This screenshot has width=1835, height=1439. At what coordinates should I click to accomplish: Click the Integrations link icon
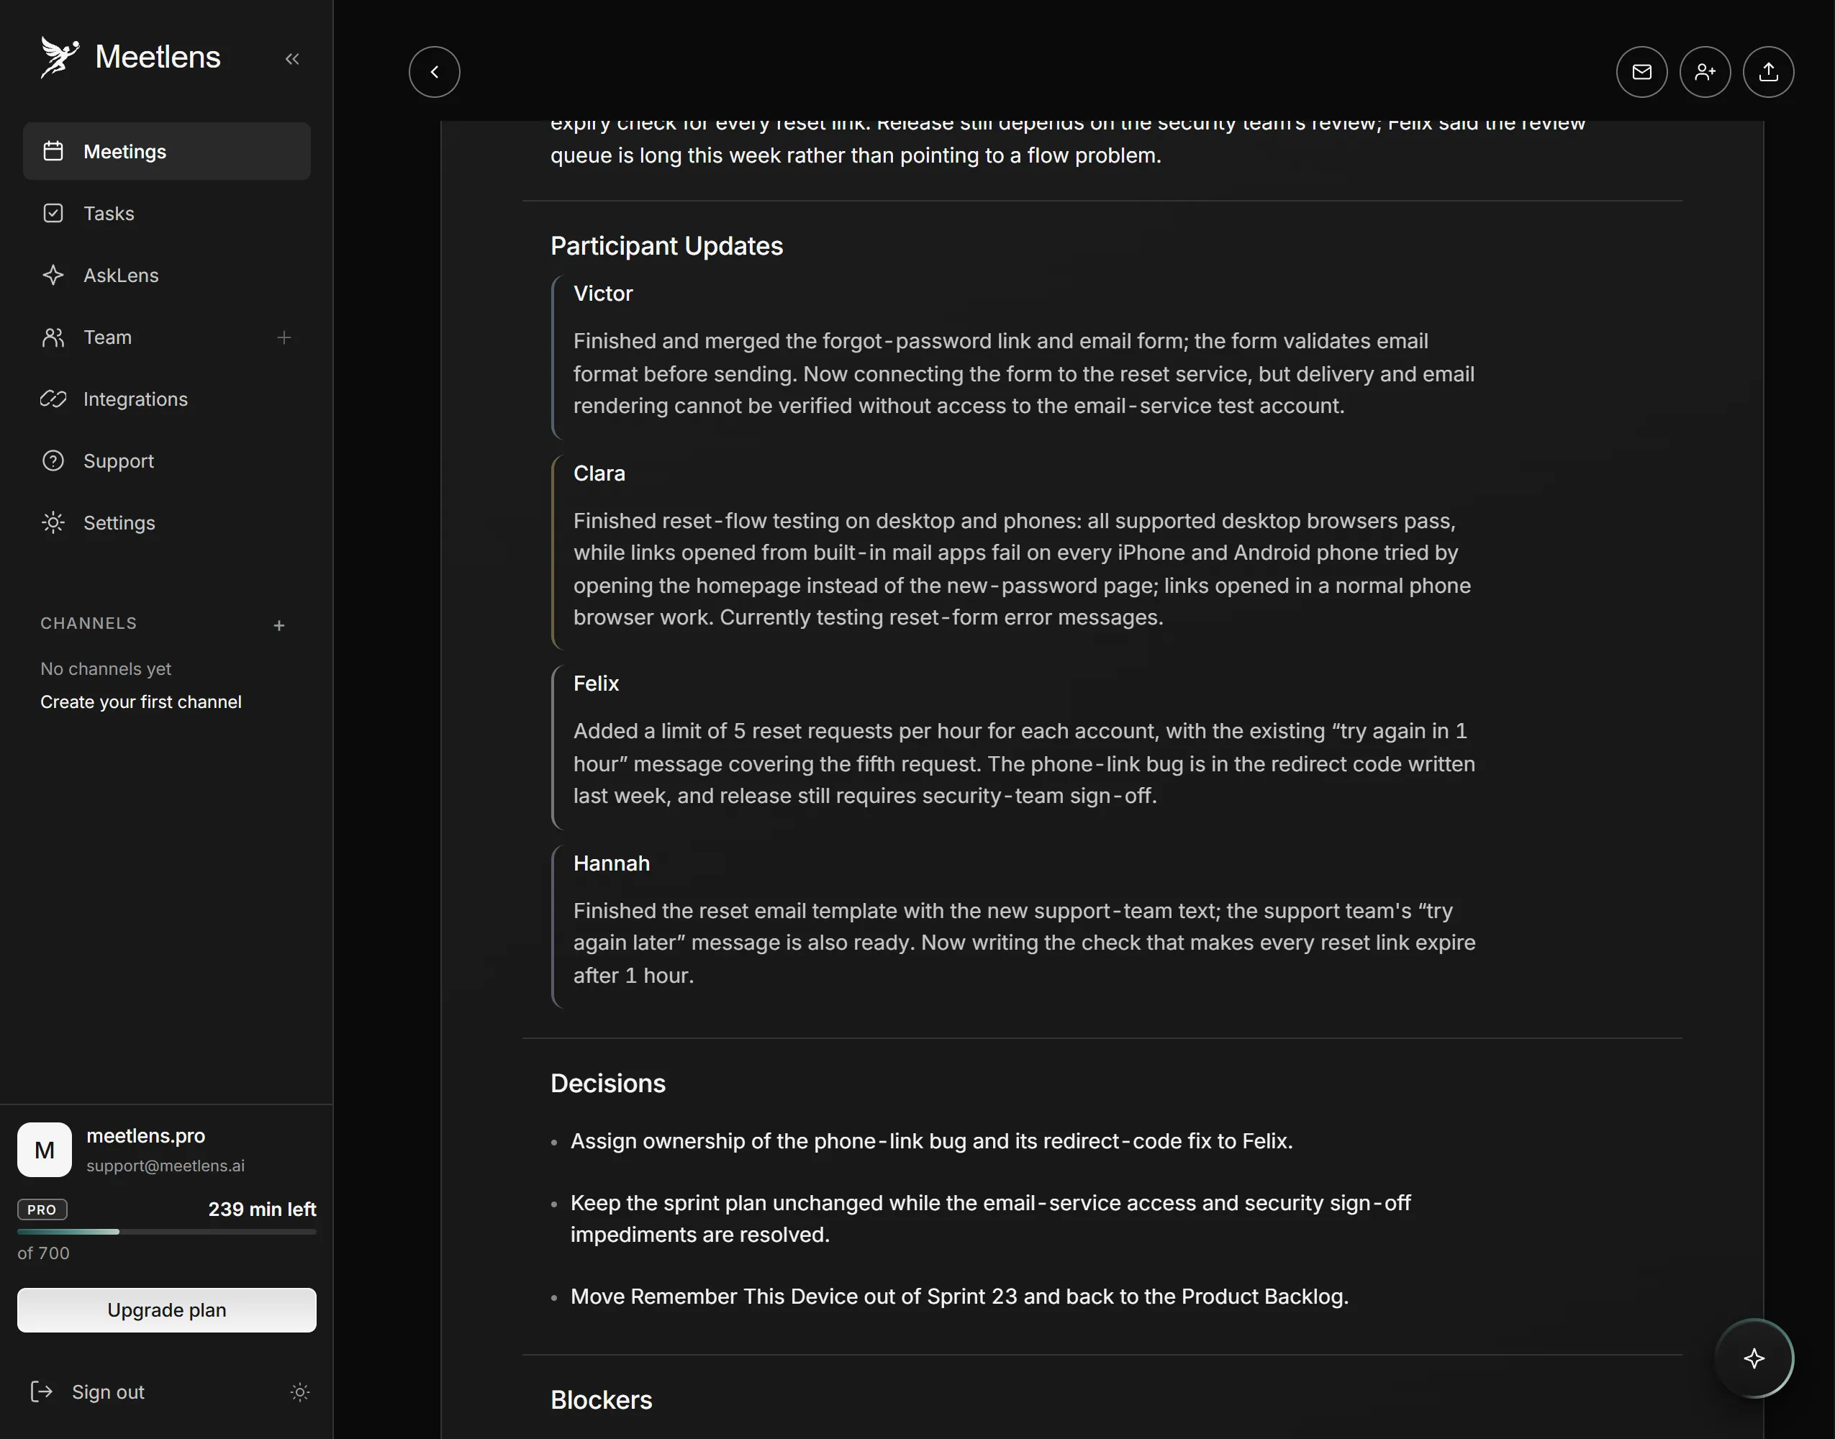click(53, 399)
